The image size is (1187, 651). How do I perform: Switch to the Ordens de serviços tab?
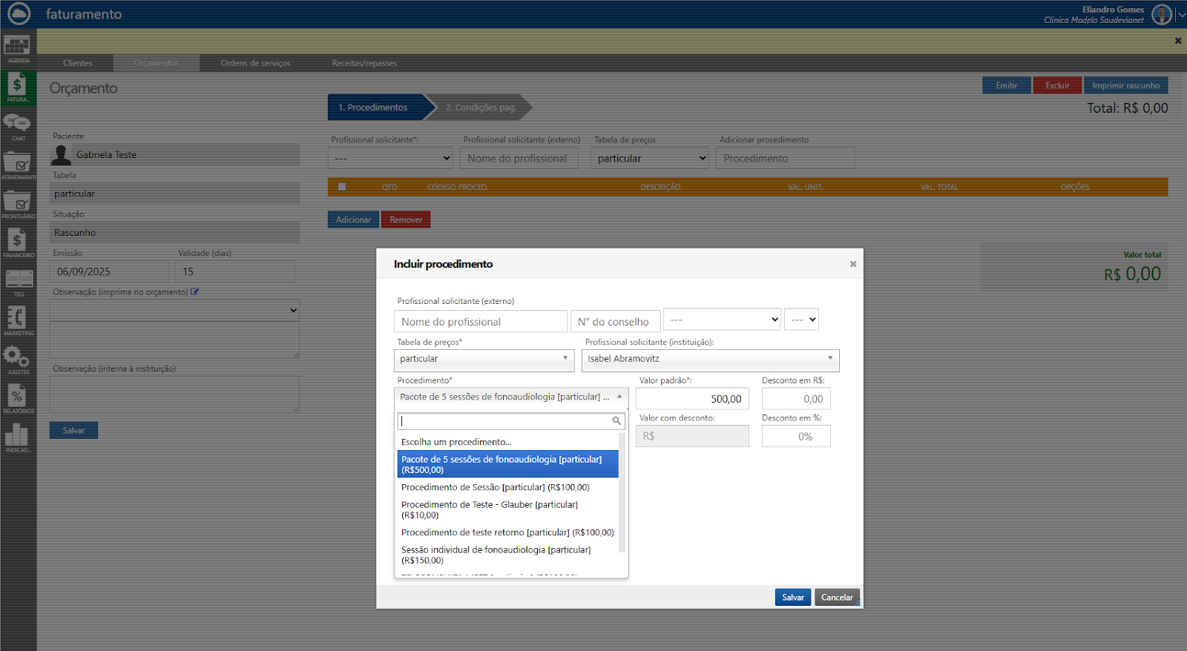pos(255,63)
